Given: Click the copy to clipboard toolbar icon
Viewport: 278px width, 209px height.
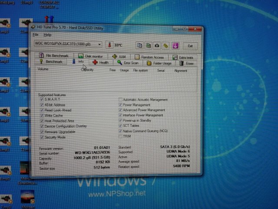Looking at the screenshot, I should click(x=139, y=45).
